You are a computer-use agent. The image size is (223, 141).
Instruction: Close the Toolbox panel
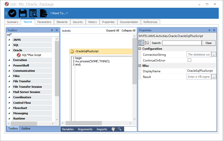(x=57, y=30)
